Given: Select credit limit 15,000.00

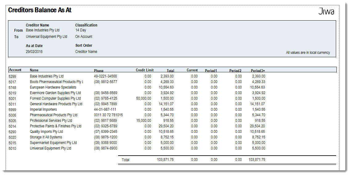Looking at the screenshot, I should pos(143,121).
